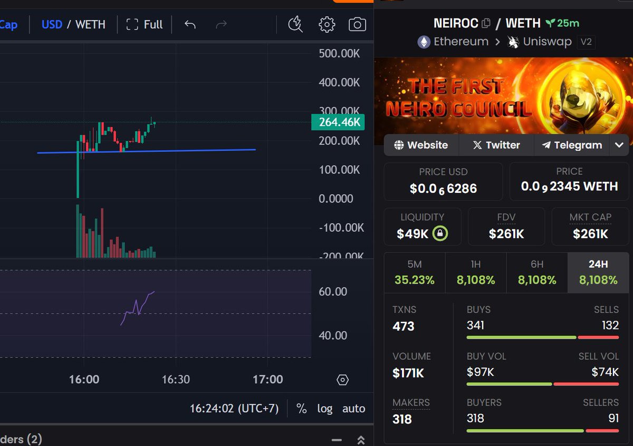
Task: Toggle percent scale on chart
Action: click(x=301, y=409)
